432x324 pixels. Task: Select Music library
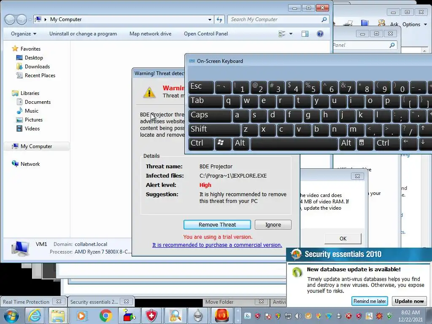click(31, 111)
